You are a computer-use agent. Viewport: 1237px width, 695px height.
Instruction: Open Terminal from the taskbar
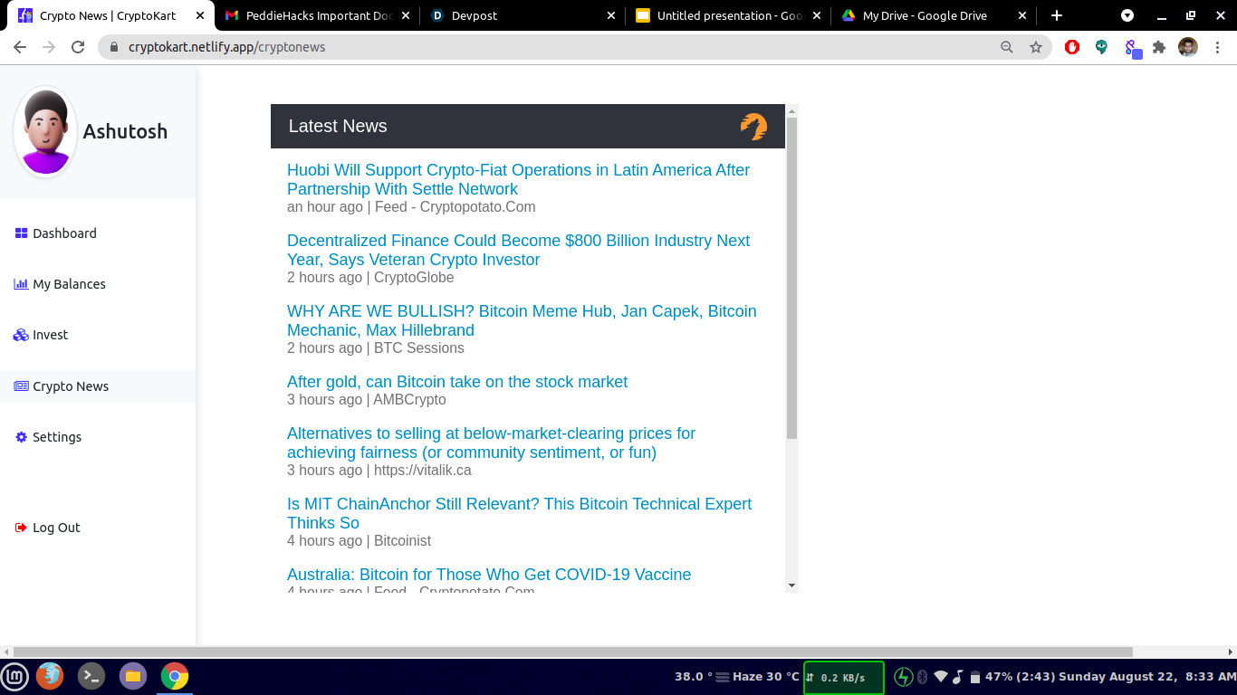click(x=91, y=676)
